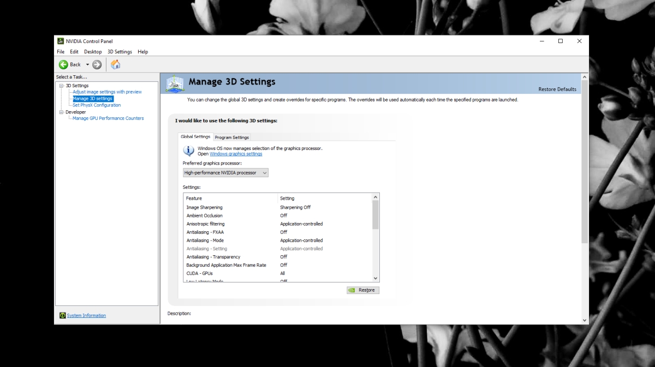This screenshot has width=655, height=367.
Task: Open the Back history dropdown arrow
Action: [87, 64]
